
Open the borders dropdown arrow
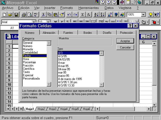point(137,21)
